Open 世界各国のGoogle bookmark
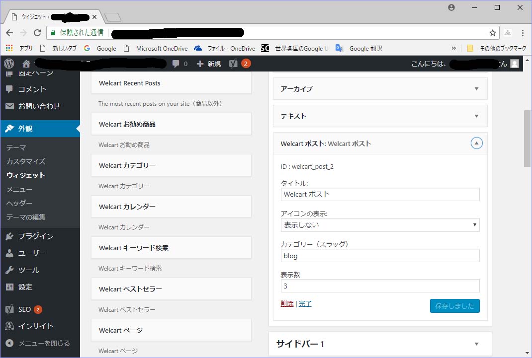The image size is (532, 358). [x=294, y=49]
